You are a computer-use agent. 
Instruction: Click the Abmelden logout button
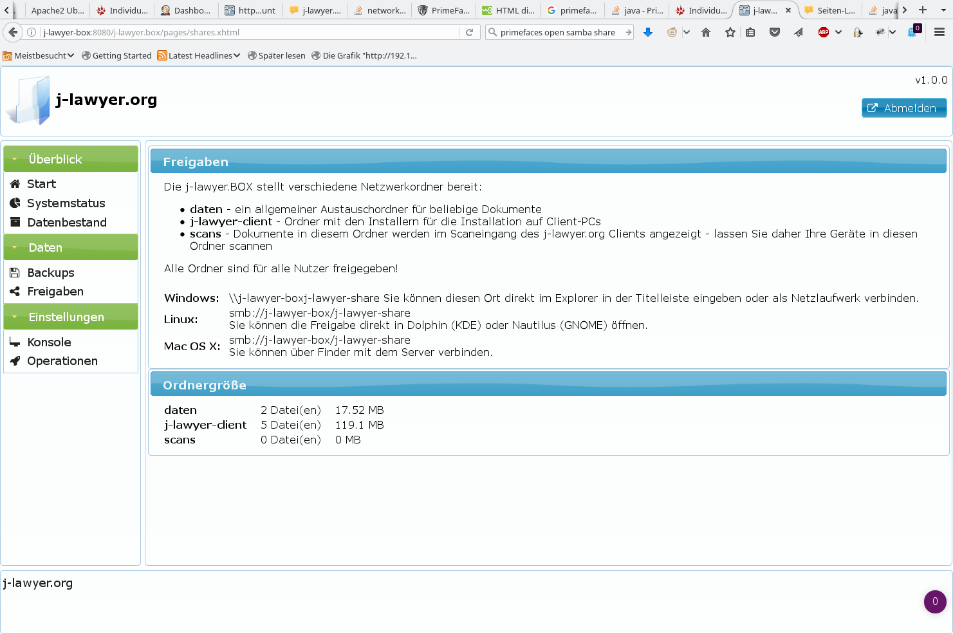coord(904,108)
